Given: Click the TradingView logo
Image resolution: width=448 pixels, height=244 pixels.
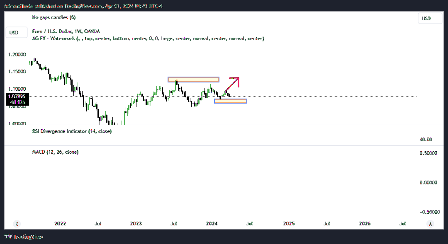Looking at the screenshot, I should (x=24, y=237).
